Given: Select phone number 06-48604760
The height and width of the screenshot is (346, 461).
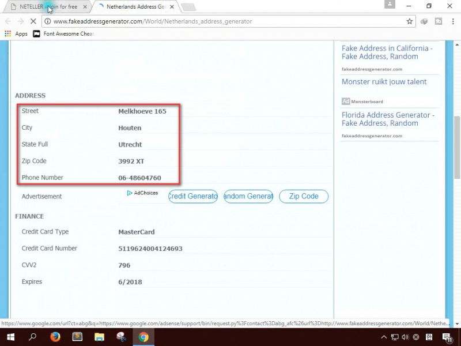Looking at the screenshot, I should pos(139,178).
